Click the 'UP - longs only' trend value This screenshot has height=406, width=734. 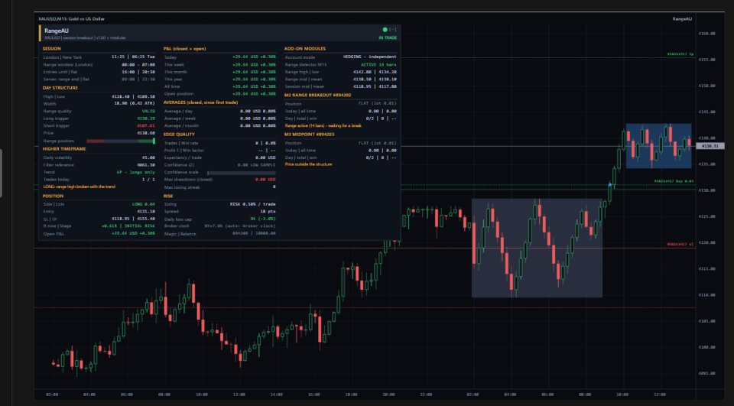coord(136,172)
